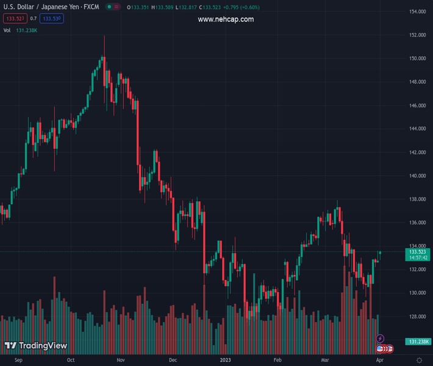Click the purple lightning bolt event marker
This screenshot has width=433, height=366.
[x=381, y=339]
